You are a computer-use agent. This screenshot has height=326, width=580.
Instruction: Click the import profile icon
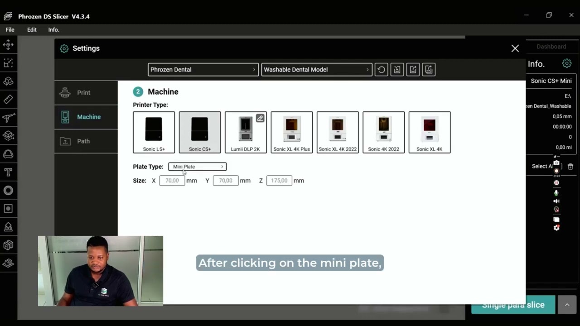click(x=397, y=70)
